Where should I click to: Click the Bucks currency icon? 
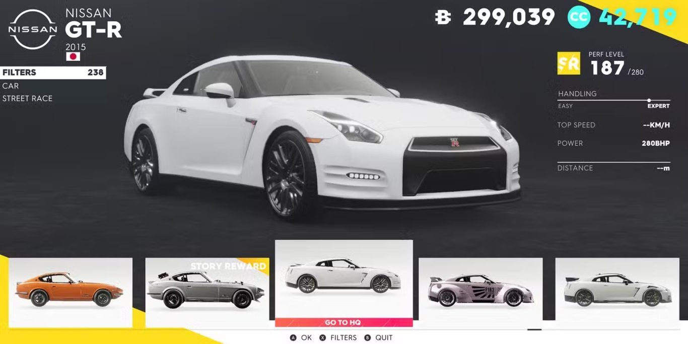pyautogui.click(x=443, y=18)
